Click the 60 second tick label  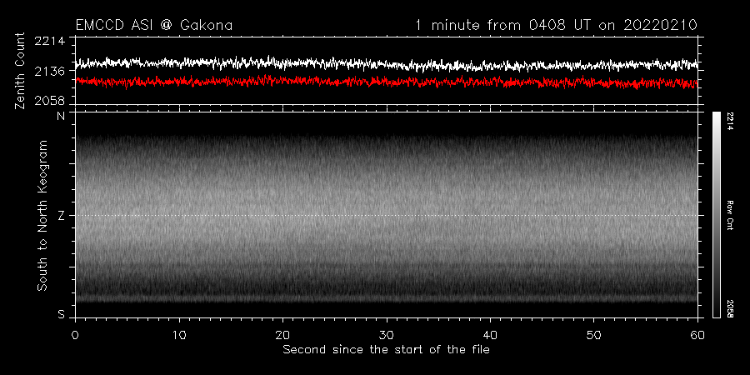(697, 335)
